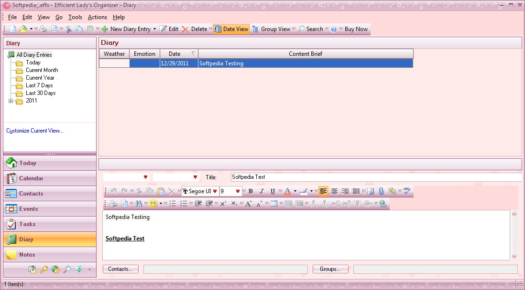Open the Actions menu

coord(98,17)
